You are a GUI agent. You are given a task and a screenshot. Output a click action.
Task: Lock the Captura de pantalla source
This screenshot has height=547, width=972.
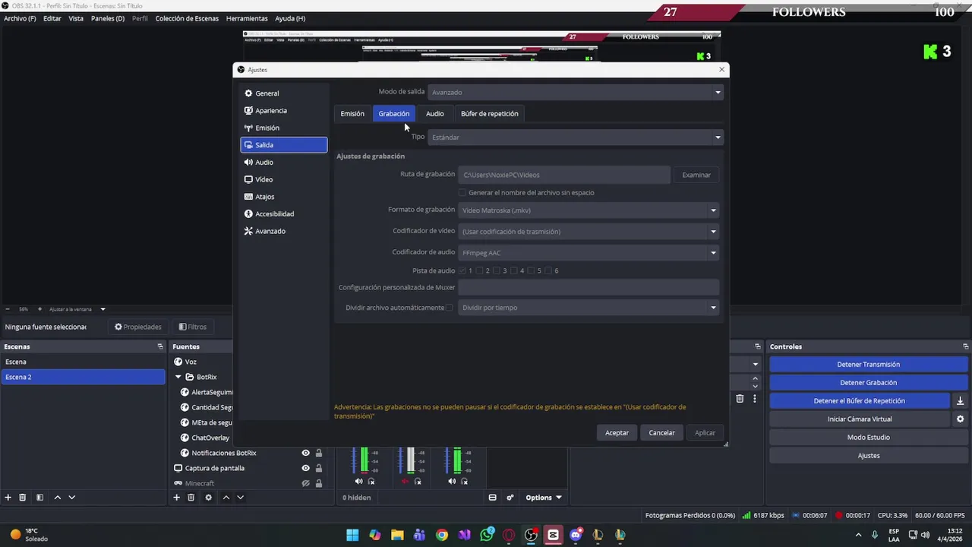[x=319, y=468]
